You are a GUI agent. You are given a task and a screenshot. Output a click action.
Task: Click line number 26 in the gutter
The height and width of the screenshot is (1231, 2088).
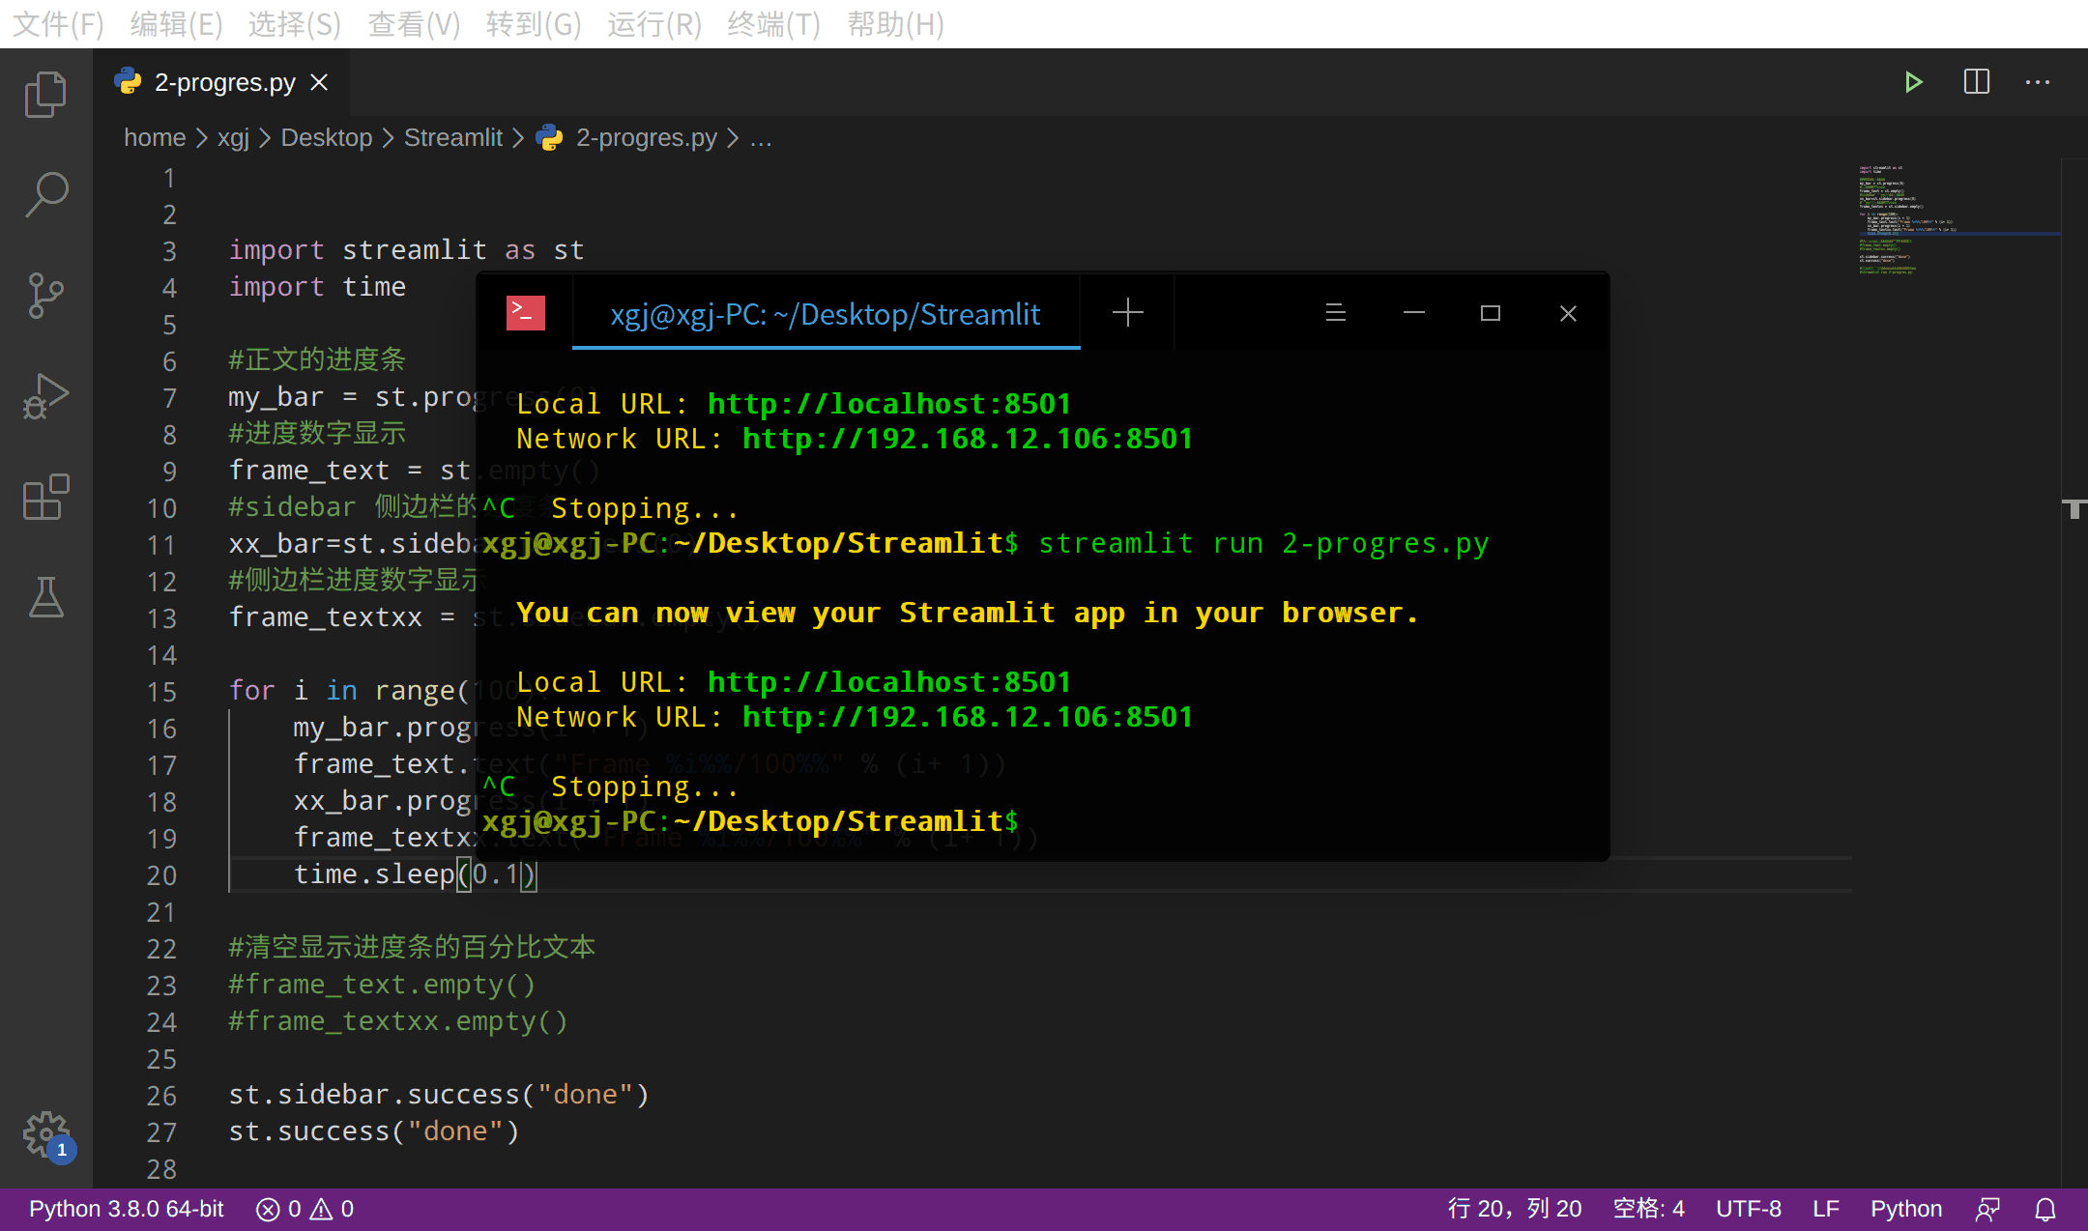(x=161, y=1096)
